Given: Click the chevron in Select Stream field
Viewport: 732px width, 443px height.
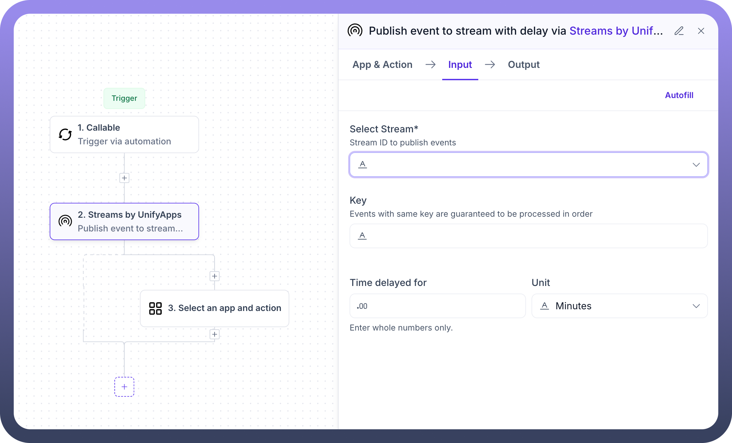Looking at the screenshot, I should pos(696,165).
